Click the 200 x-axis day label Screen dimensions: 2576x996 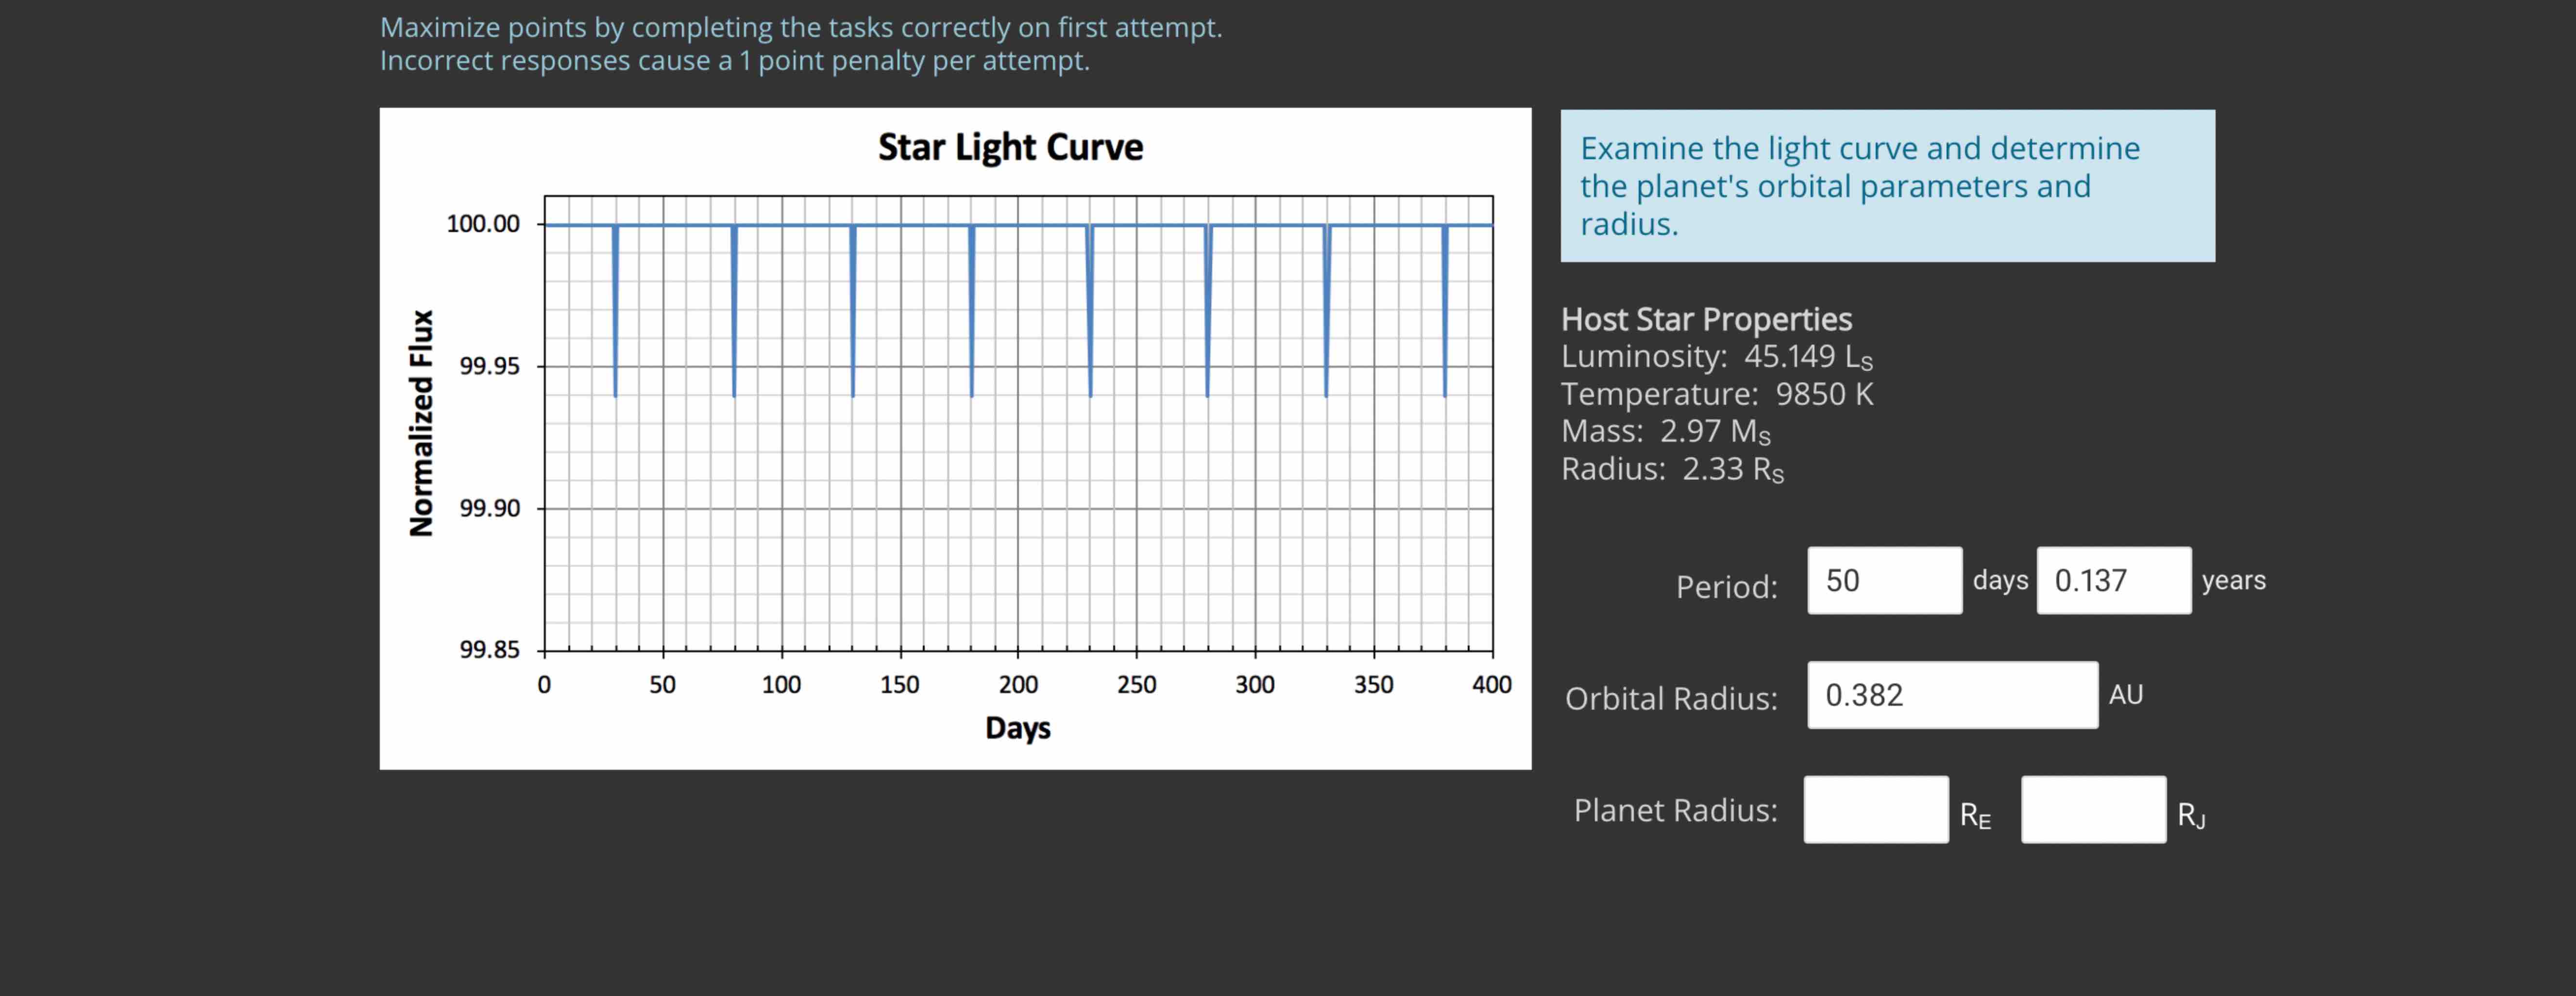click(1018, 685)
